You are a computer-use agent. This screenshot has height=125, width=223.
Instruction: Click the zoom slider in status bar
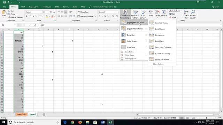click(206, 118)
